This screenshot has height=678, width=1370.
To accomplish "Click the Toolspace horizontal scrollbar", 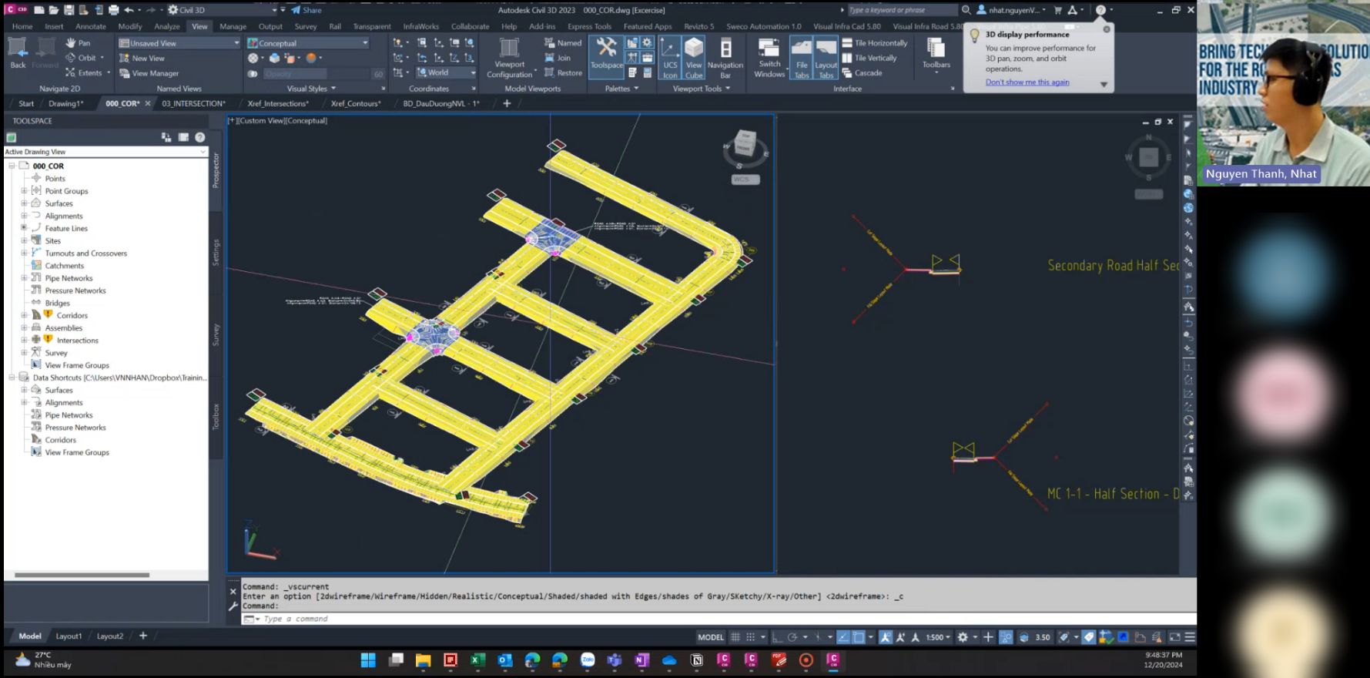I will tap(82, 575).
